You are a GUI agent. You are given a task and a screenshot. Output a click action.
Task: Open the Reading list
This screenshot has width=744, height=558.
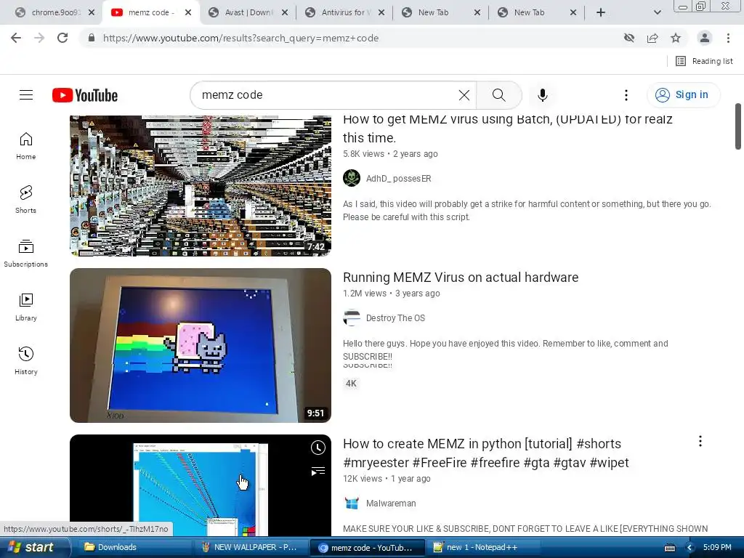click(704, 61)
